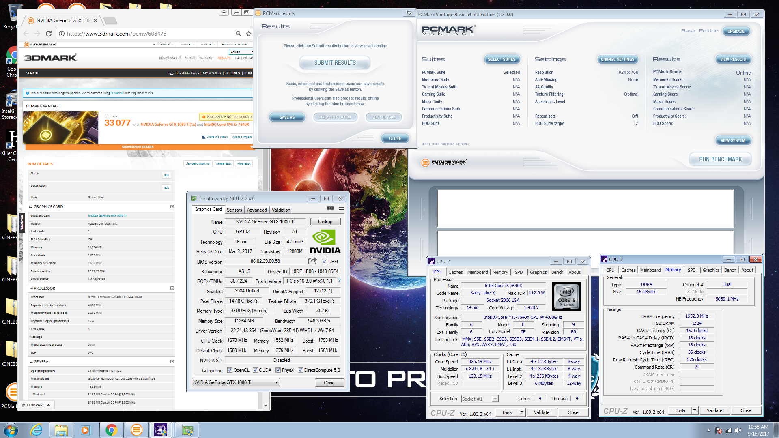Image resolution: width=779 pixels, height=438 pixels.
Task: Click View System button
Action: (733, 140)
